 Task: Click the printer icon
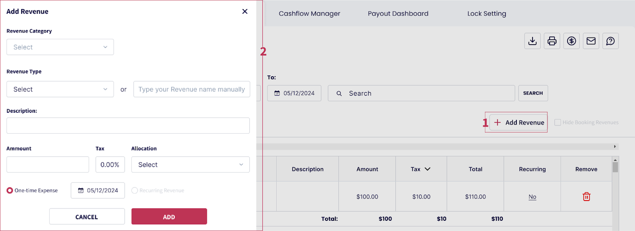pos(552,41)
